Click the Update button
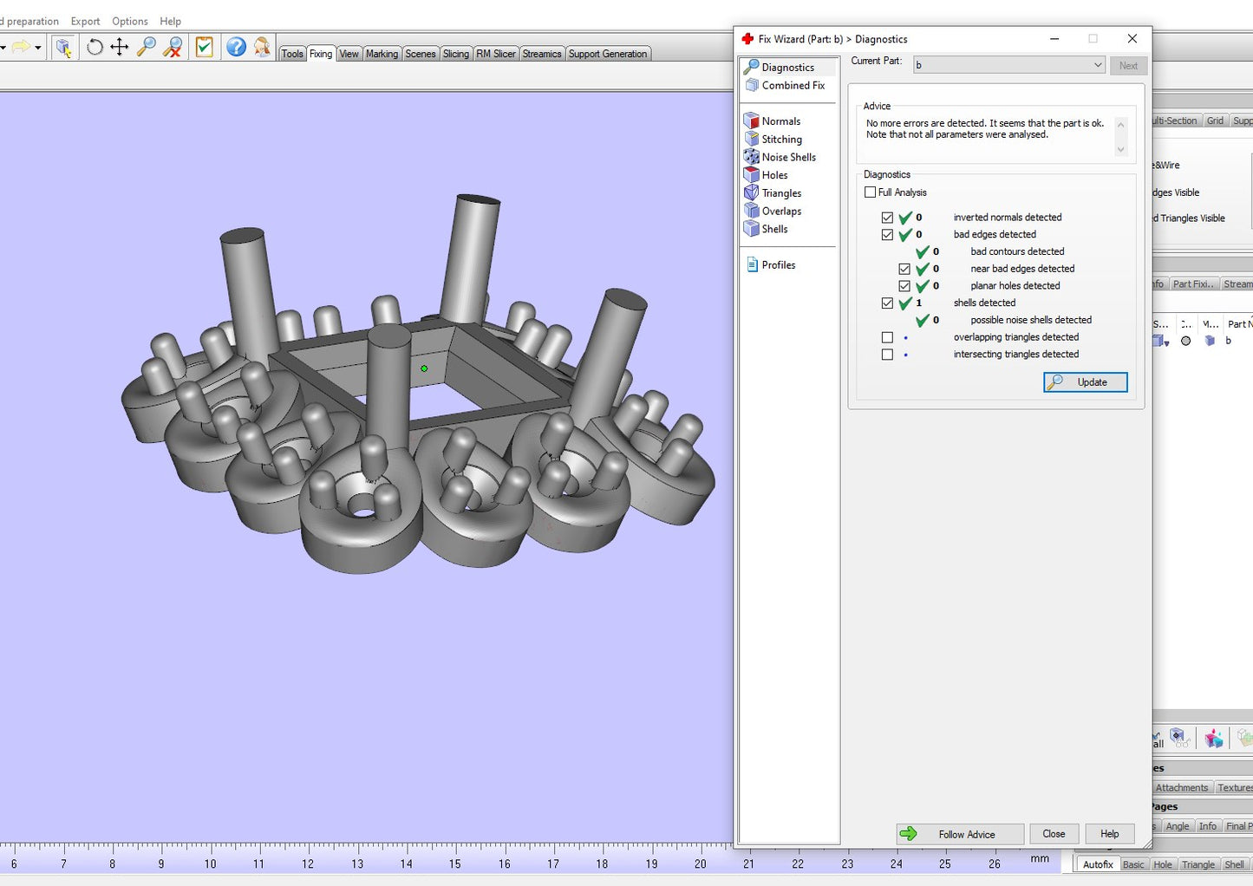 point(1085,382)
